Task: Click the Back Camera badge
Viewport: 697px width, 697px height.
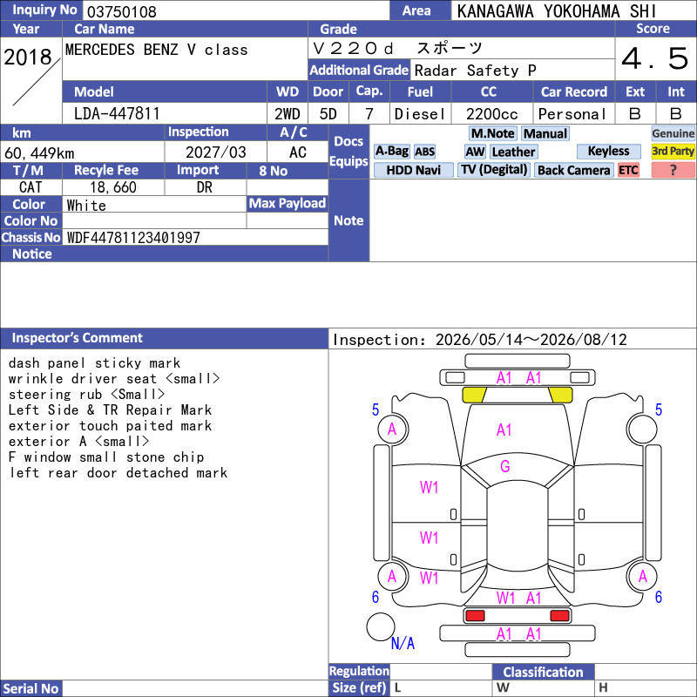Action: 573,170
